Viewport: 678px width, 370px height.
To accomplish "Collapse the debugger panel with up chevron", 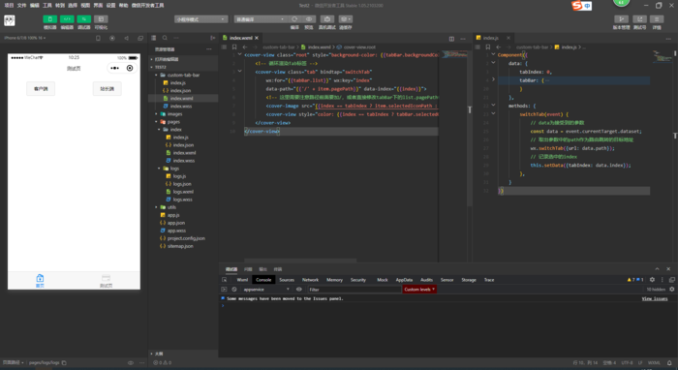I will tap(658, 269).
